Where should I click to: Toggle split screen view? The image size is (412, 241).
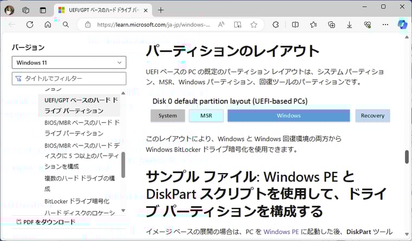tap(295, 25)
